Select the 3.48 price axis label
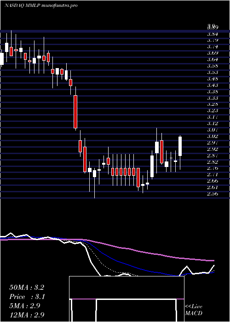The height and width of the screenshot is (322, 230). click(x=213, y=79)
